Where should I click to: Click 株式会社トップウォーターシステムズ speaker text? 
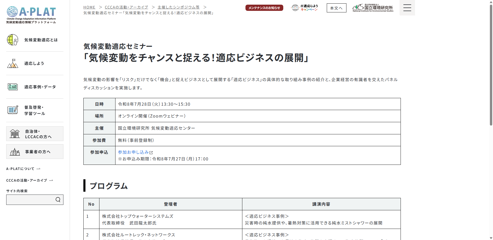(x=138, y=216)
